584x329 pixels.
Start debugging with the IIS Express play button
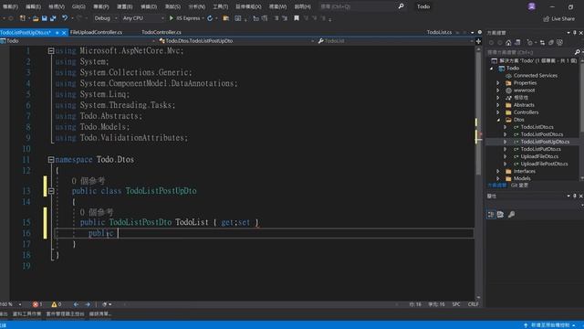pos(172,18)
